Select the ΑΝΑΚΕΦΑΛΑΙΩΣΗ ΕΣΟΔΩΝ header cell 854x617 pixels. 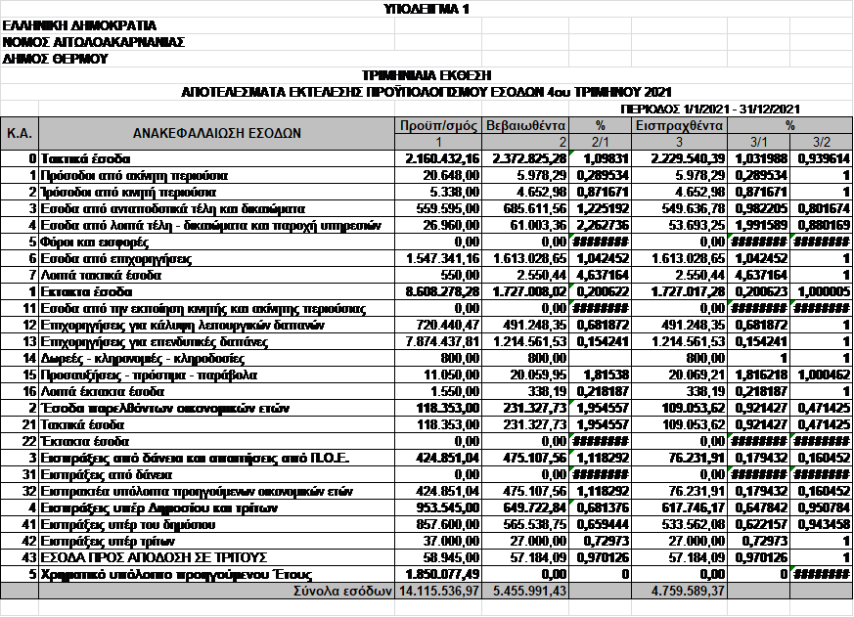217,133
